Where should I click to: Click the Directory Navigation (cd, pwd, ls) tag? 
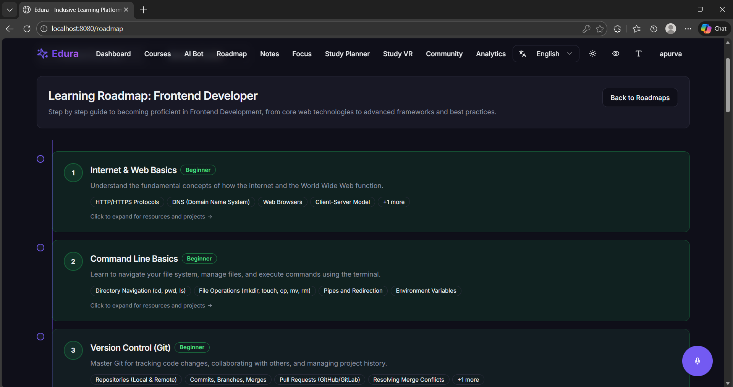(141, 291)
